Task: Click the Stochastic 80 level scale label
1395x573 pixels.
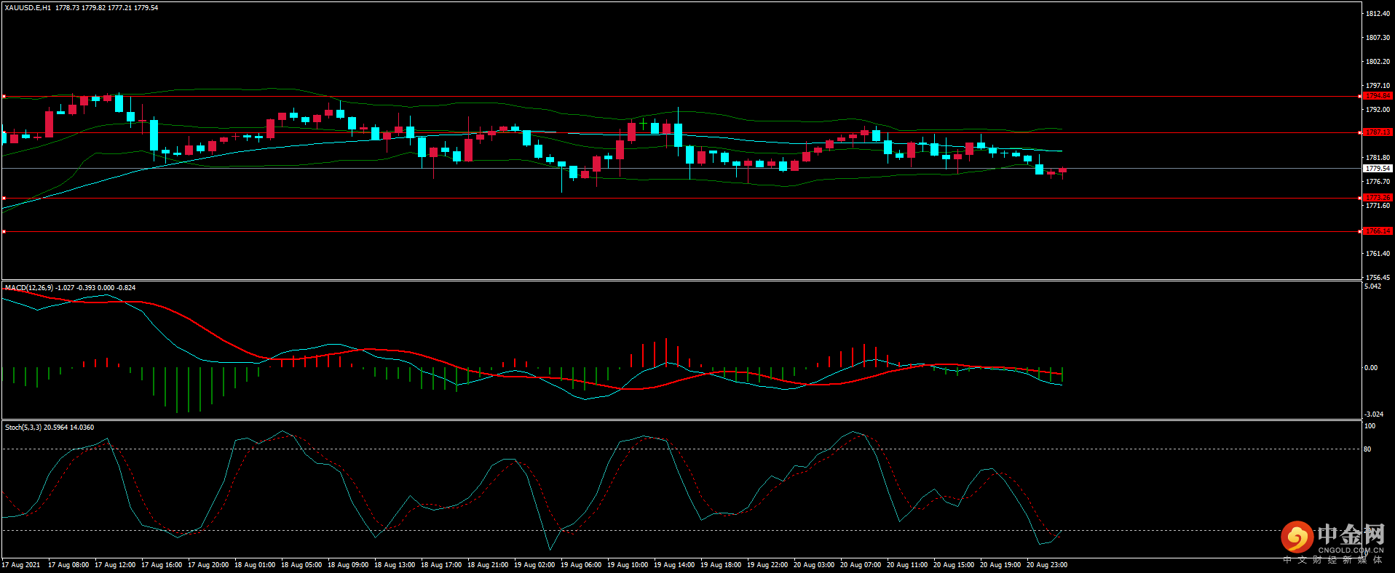Action: [x=1367, y=449]
